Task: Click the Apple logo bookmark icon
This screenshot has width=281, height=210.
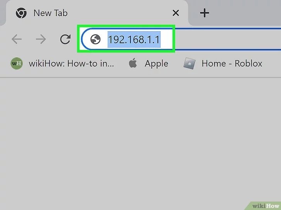Action: 133,63
